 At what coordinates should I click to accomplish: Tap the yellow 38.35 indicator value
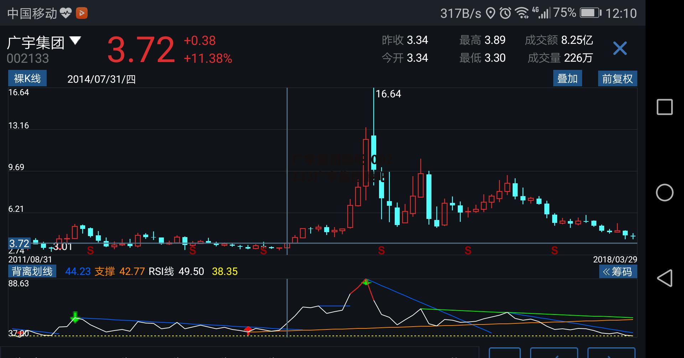[x=225, y=271]
